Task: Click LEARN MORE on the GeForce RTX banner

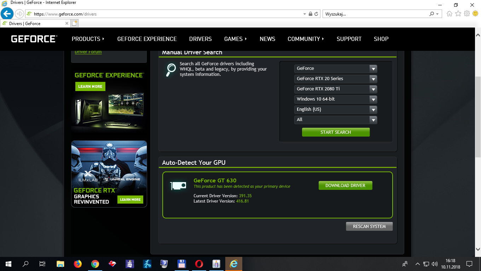Action: click(x=130, y=199)
